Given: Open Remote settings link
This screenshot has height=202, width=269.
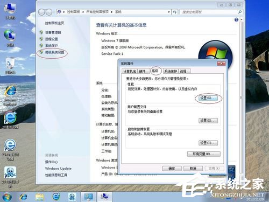Looking at the screenshot, I should tap(51, 39).
